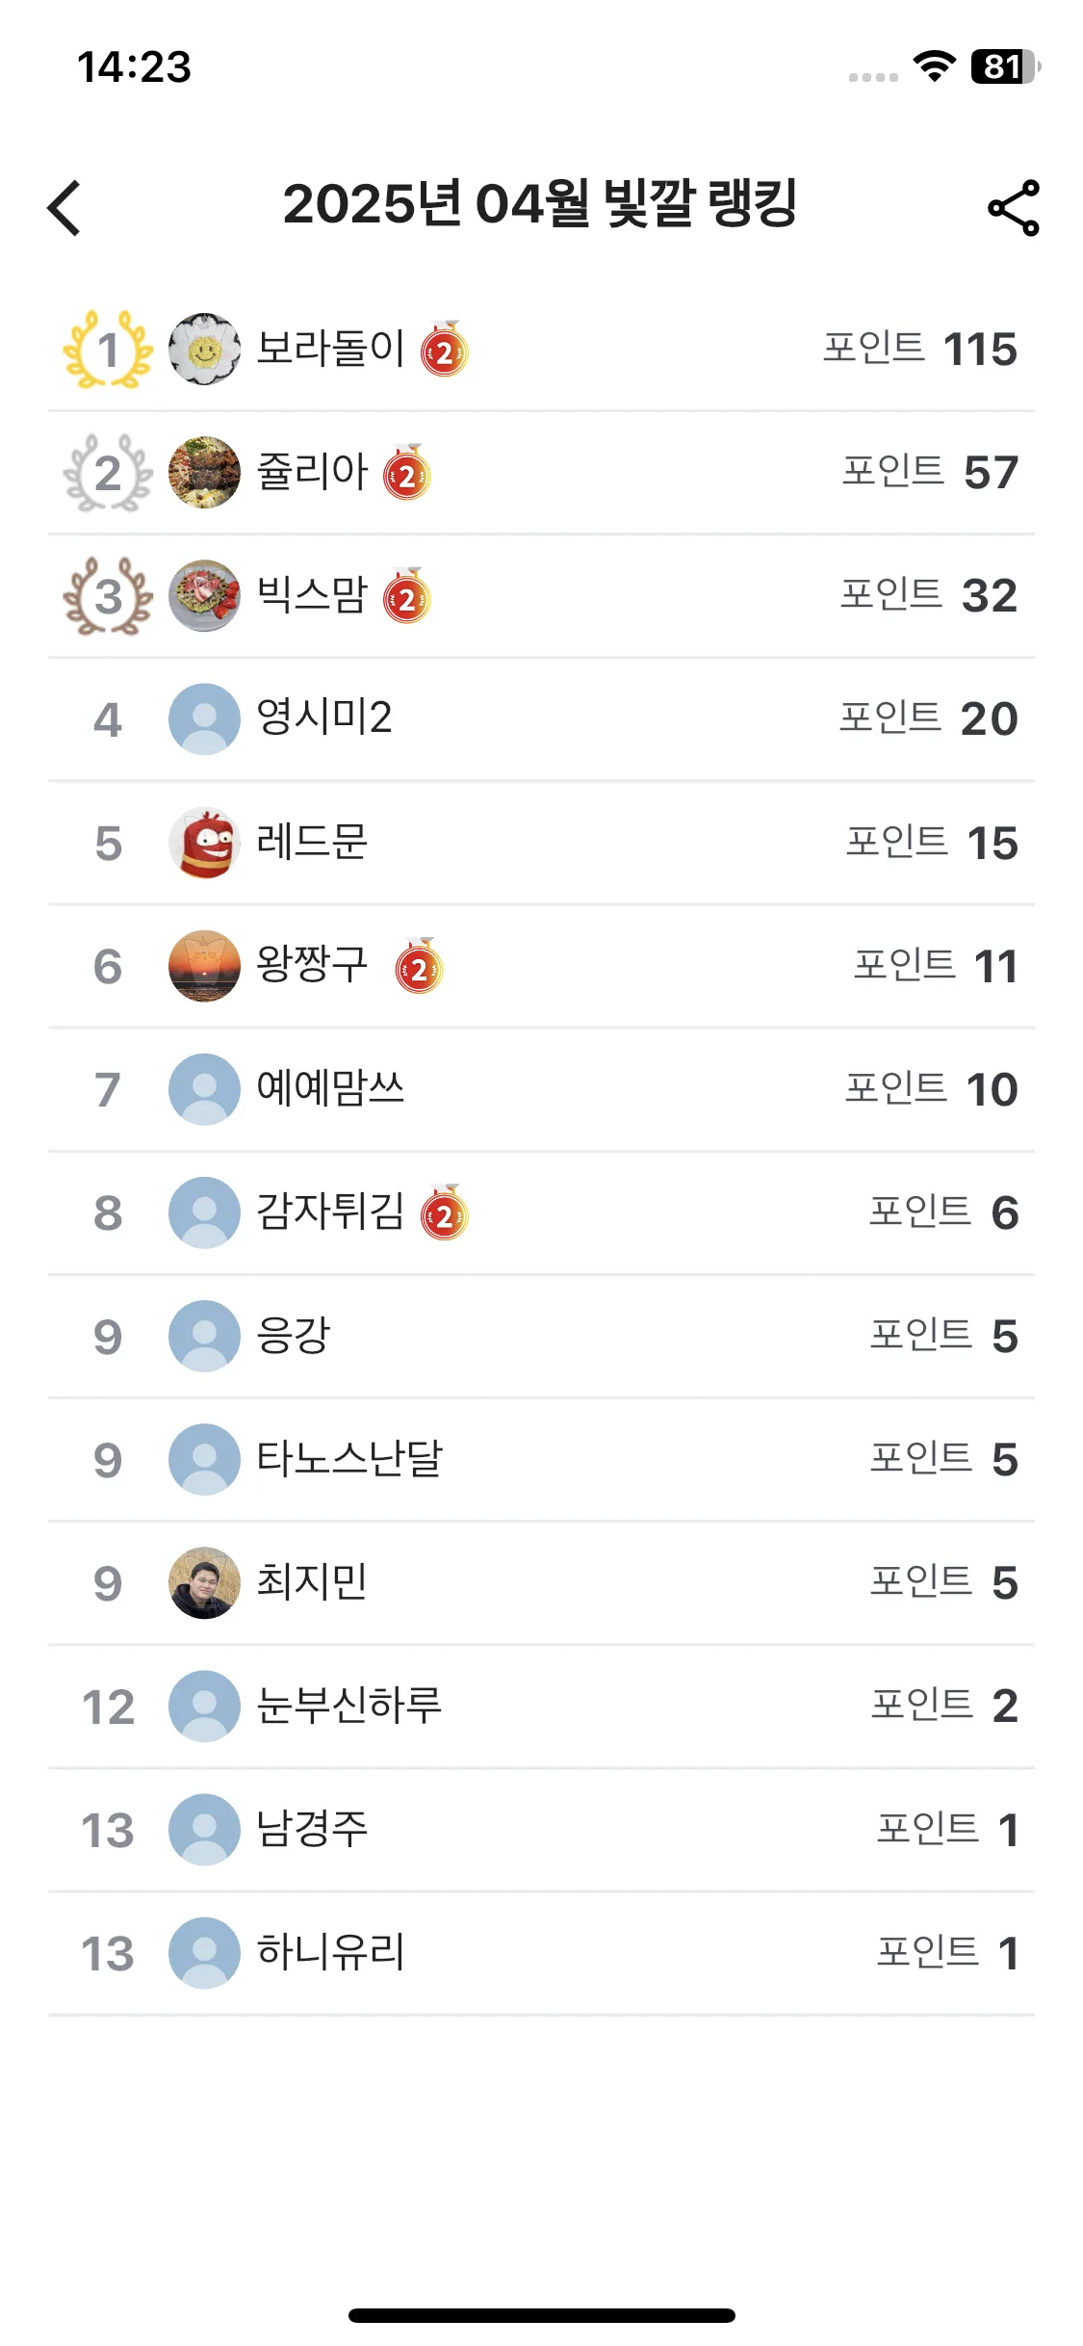Tap the red medal next to 감자튀김
Viewport: 1083px width, 2346px height.
pos(444,1212)
